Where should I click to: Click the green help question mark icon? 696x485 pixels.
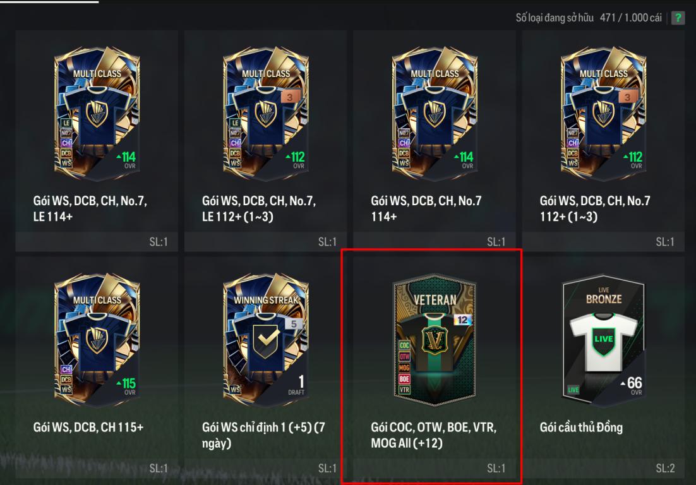pyautogui.click(x=678, y=18)
